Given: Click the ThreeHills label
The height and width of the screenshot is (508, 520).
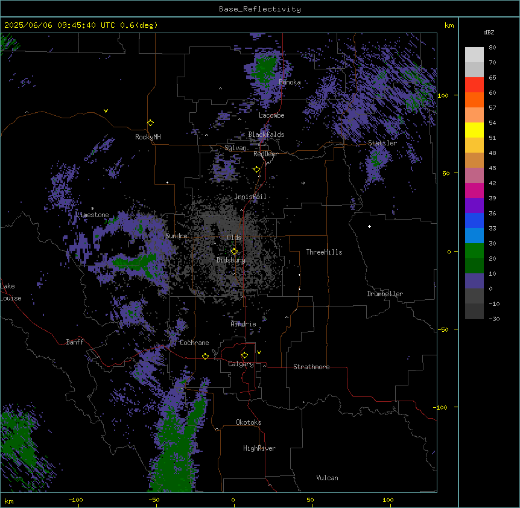Looking at the screenshot, I should click(324, 252).
